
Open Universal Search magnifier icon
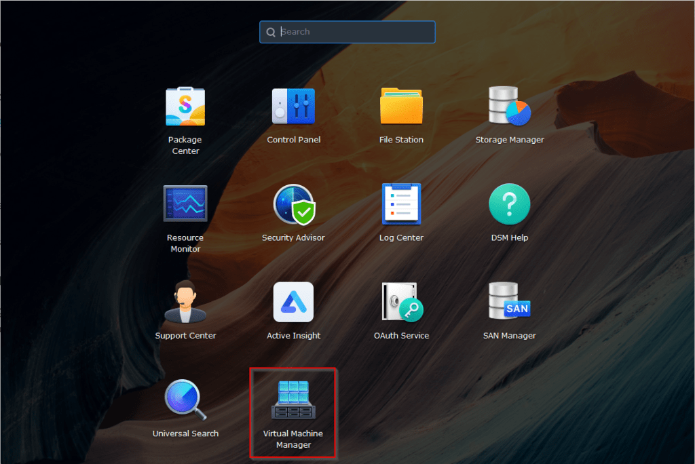point(185,400)
